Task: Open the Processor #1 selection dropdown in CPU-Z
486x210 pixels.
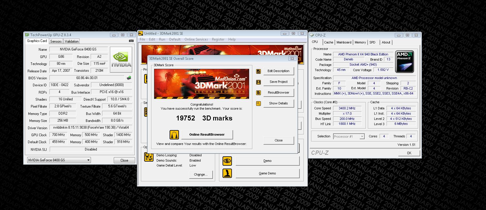Action: [x=349, y=136]
